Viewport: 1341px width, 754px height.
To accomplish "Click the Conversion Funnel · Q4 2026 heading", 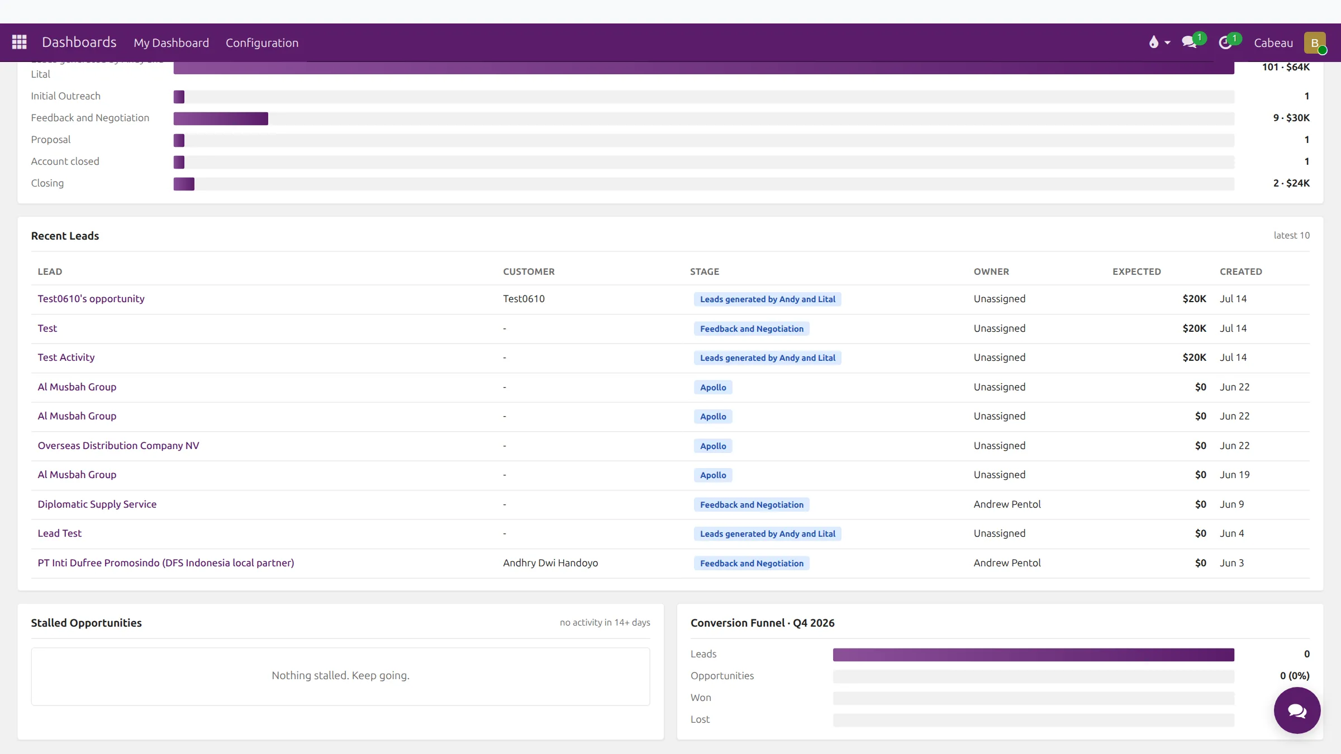I will 762,623.
